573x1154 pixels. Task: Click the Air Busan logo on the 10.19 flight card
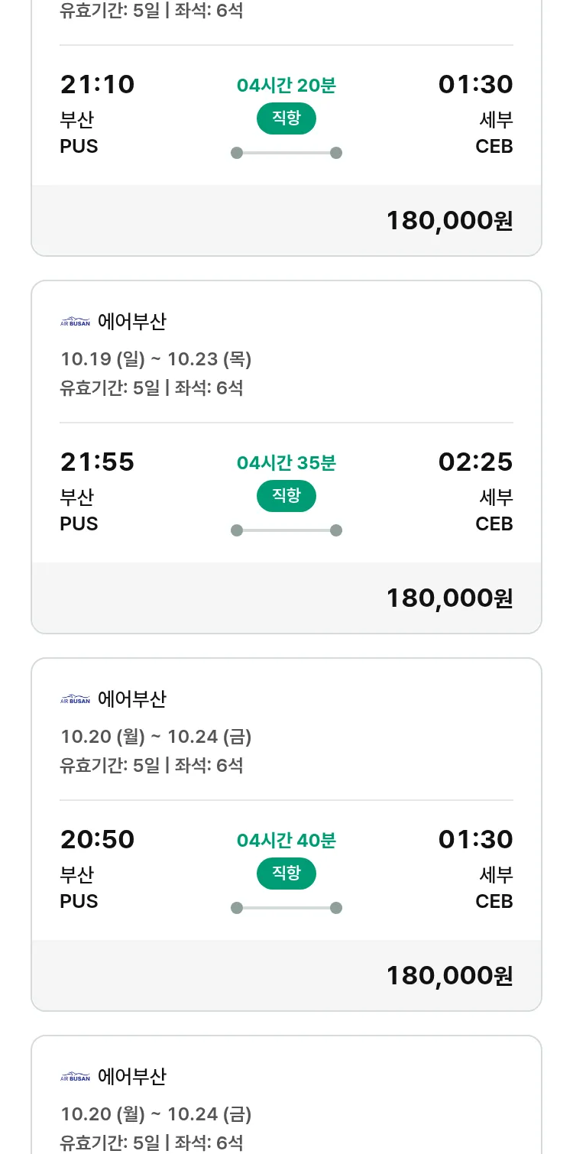click(75, 322)
